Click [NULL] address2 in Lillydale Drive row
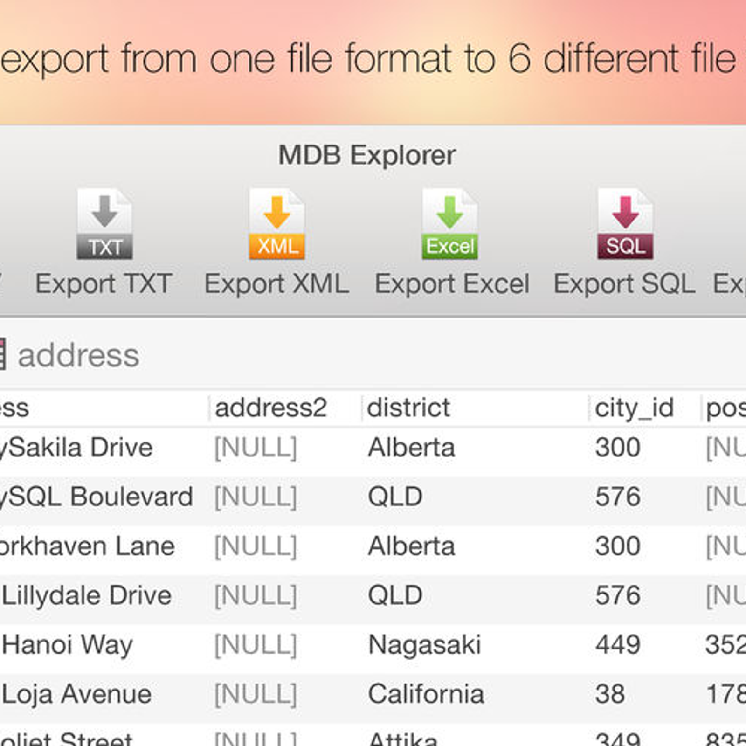746x746 pixels. pyautogui.click(x=256, y=596)
